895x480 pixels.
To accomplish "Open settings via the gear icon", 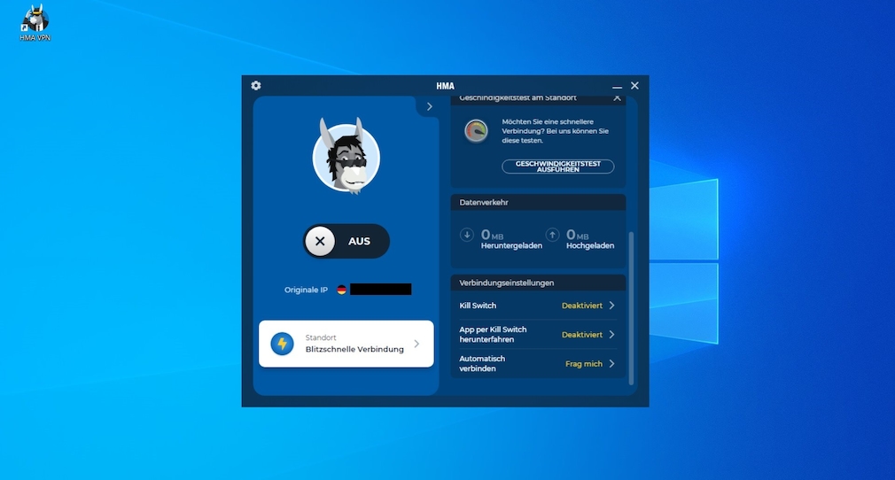I will pyautogui.click(x=256, y=86).
